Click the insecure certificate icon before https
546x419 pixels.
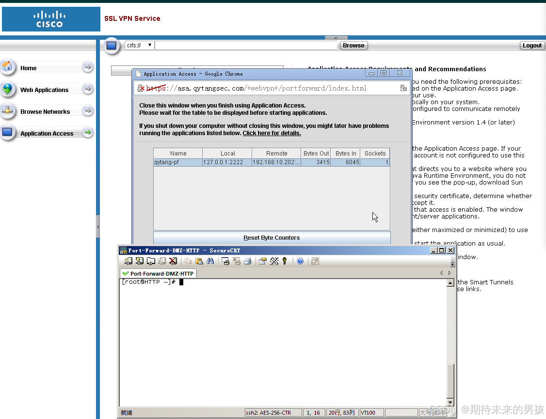pos(141,88)
